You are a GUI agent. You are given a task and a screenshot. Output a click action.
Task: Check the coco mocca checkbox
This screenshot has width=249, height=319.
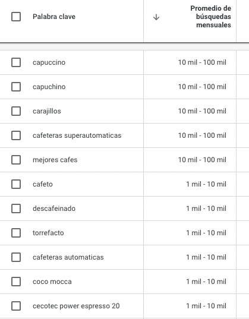[x=16, y=282]
